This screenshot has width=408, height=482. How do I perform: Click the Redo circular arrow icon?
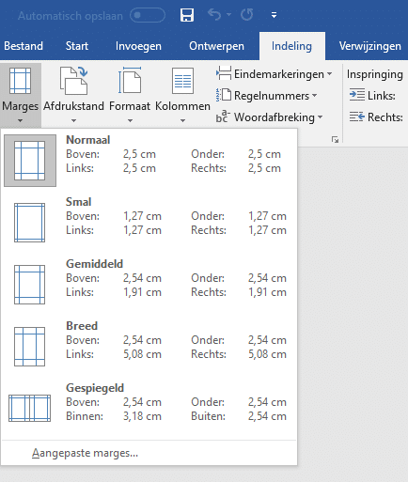pyautogui.click(x=247, y=15)
